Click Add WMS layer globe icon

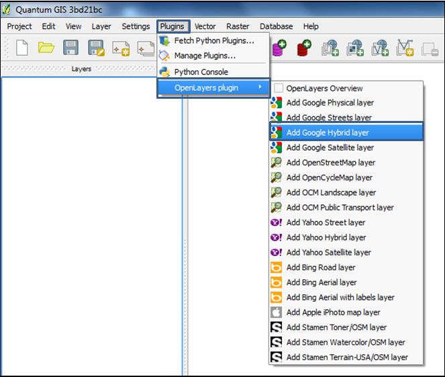[x=330, y=48]
